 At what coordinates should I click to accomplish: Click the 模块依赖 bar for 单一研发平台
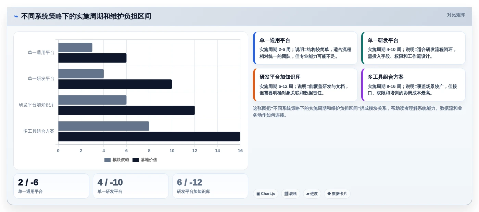pyautogui.click(x=81, y=74)
